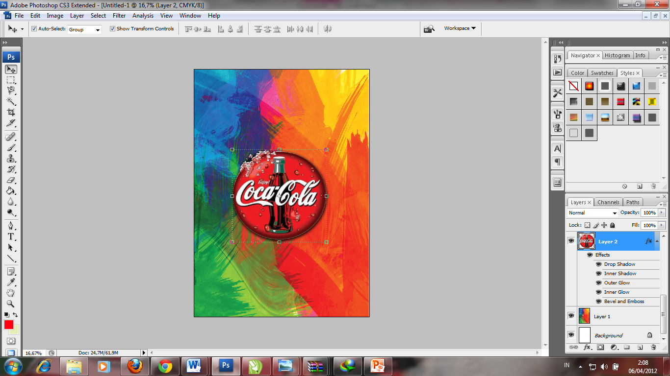Hide Layer 1 with the eye icon
Screen dimensions: 670x376
tap(571, 316)
